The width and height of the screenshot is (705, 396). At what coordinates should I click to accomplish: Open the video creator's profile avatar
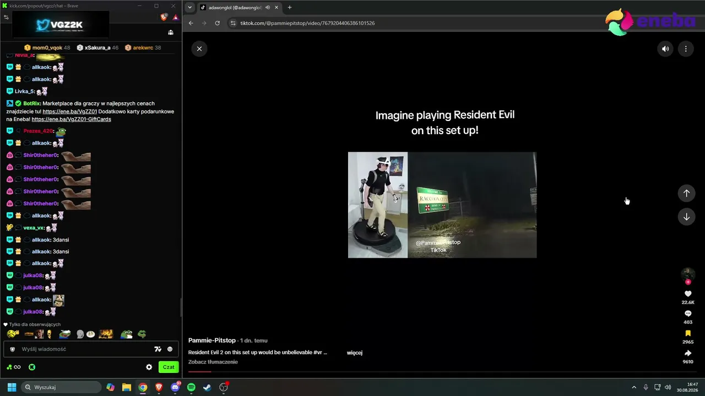click(x=688, y=274)
